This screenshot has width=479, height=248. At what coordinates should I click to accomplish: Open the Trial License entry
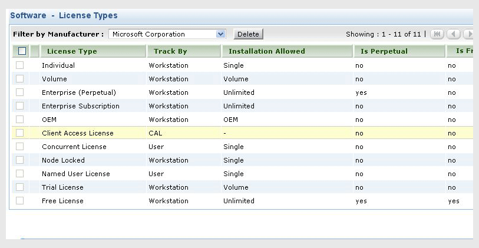[62, 187]
